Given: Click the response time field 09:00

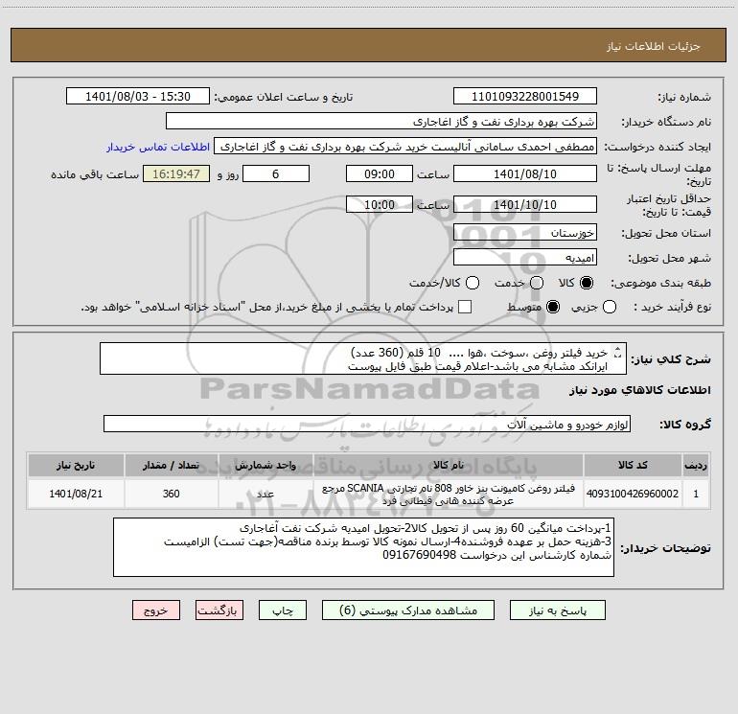Looking at the screenshot, I should [380, 173].
